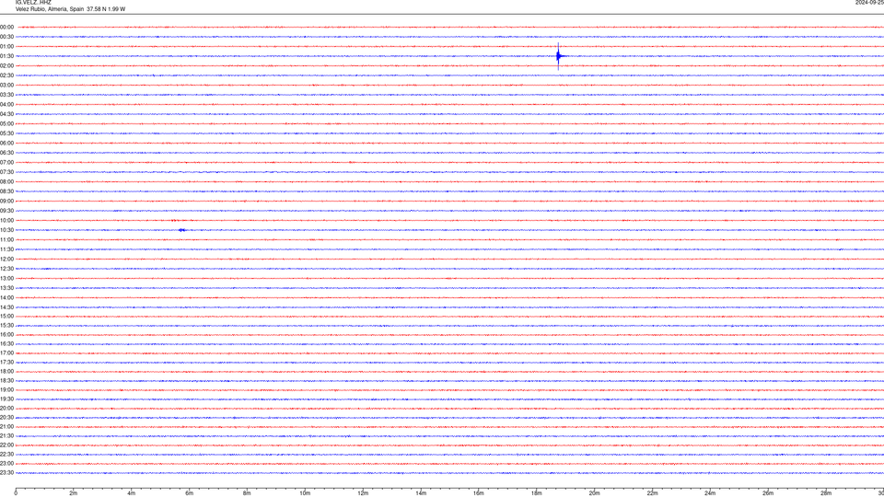The width and height of the screenshot is (884, 497).
Task: Click the '20:30' row time label
Action: click(x=6, y=418)
